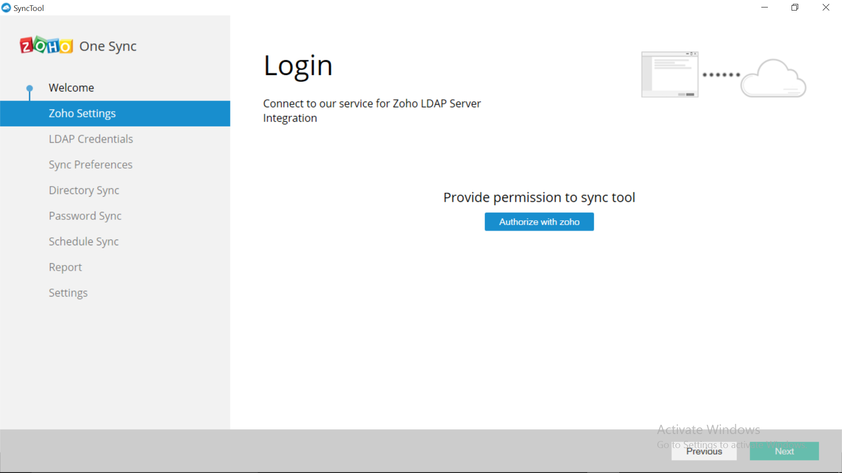Open the Welcome step
Viewport: 842px width, 473px height.
71,88
